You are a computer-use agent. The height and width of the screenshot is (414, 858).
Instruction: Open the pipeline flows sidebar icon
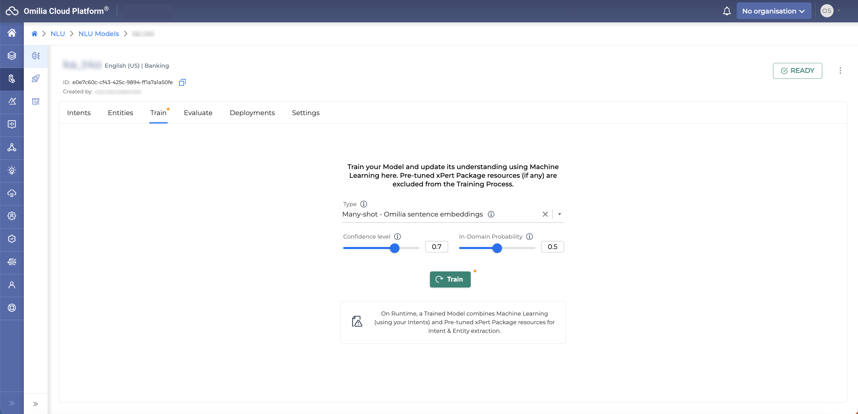pos(12,262)
